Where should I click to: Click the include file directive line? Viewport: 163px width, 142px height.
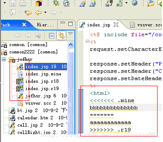(x=126, y=35)
